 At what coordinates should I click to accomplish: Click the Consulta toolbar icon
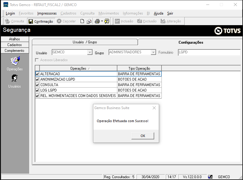[x=8, y=21]
